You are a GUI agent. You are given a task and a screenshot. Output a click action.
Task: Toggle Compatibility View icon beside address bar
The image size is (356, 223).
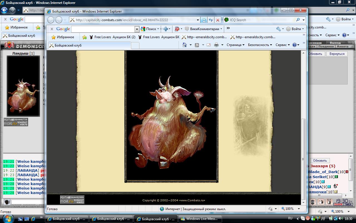point(204,20)
